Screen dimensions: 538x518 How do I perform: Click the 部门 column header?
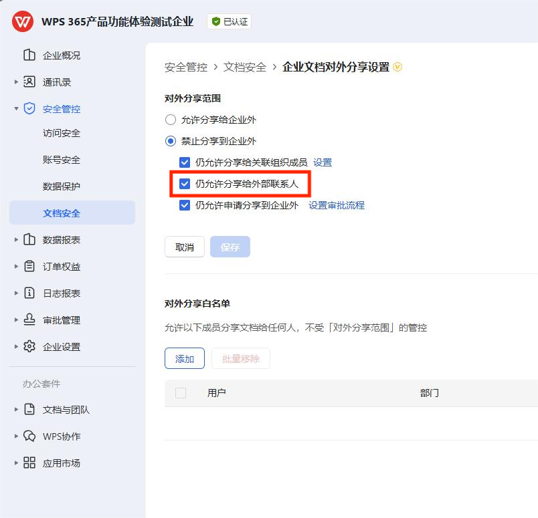[x=429, y=393]
